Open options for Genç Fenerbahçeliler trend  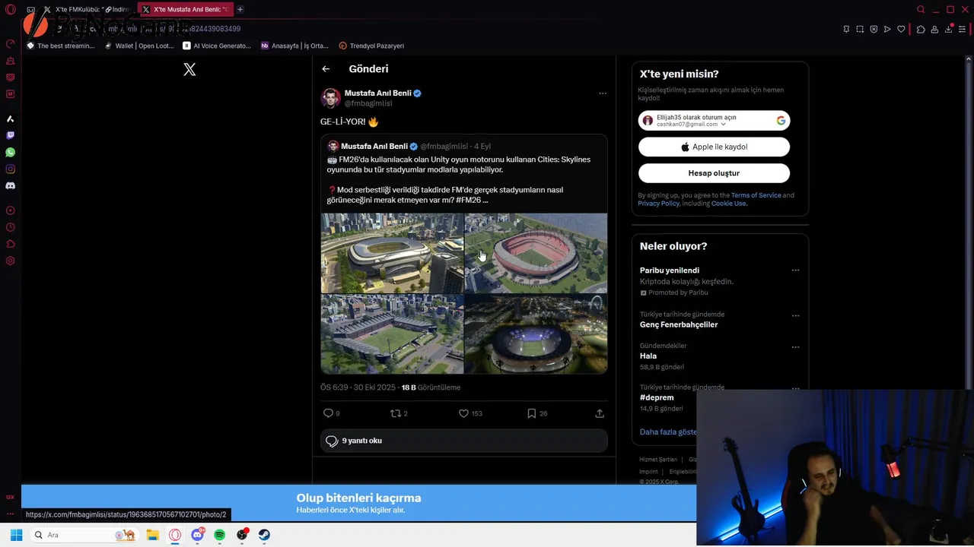tap(795, 316)
